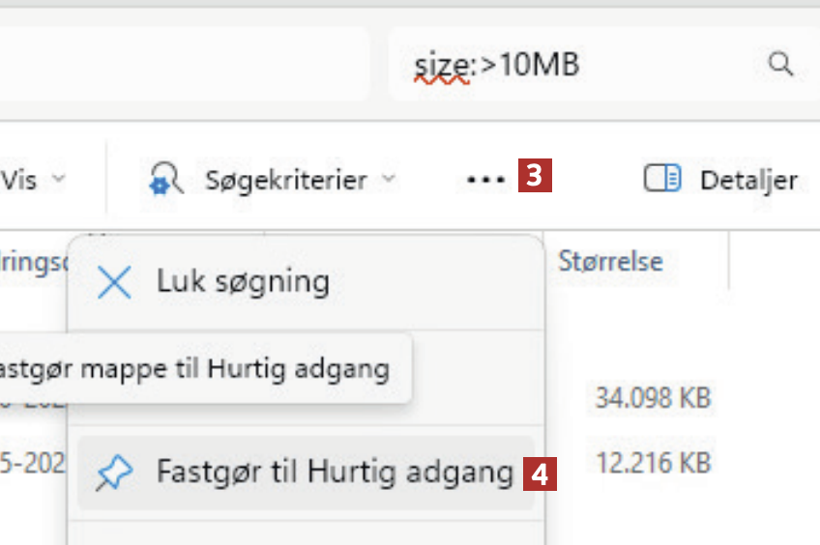Click the address bar field left of search
The height and width of the screenshot is (545, 820).
pyautogui.click(x=184, y=64)
